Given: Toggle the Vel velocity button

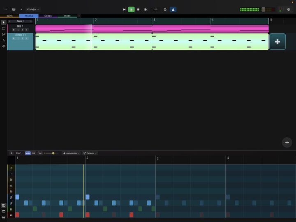Looking at the screenshot, I should (x=40, y=153).
